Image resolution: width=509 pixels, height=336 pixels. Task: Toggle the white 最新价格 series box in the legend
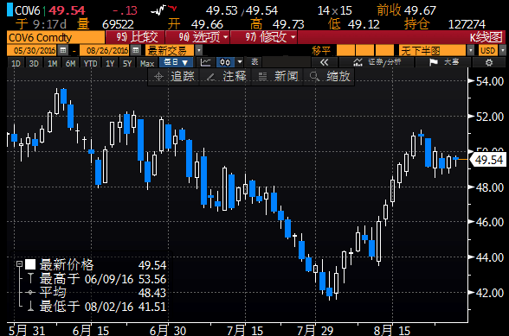click(x=30, y=264)
